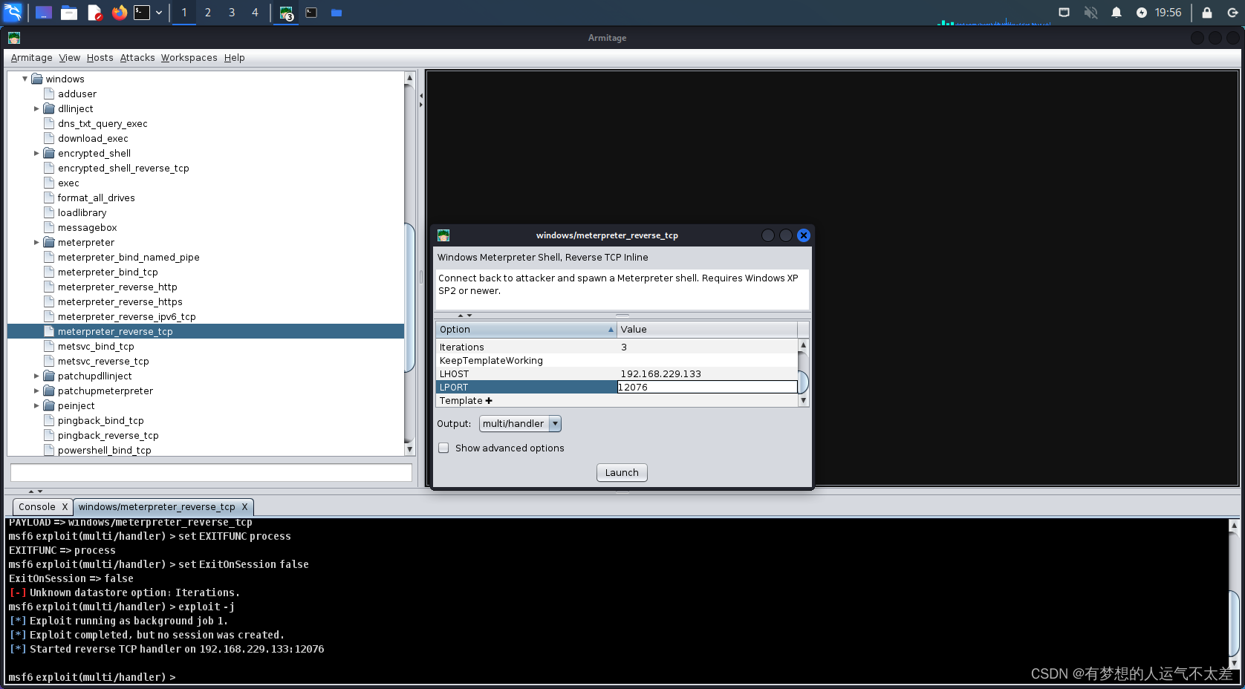The image size is (1245, 689).
Task: Select meterpreter_reverse_https payload
Action: click(120, 301)
